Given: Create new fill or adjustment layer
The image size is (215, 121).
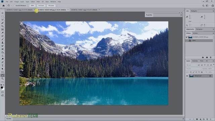Looking at the screenshot, I should (201, 119).
